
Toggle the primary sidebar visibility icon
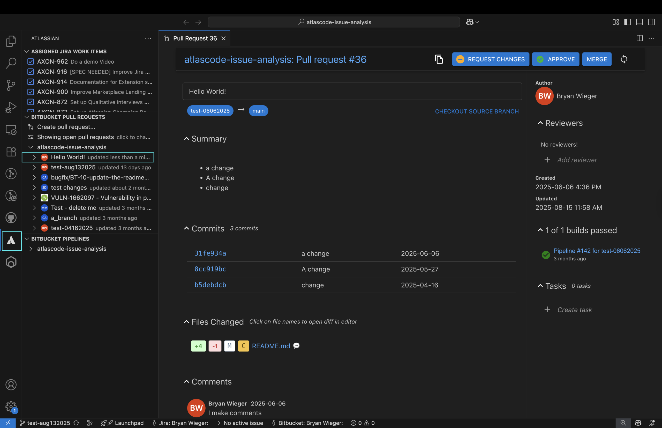tap(627, 22)
